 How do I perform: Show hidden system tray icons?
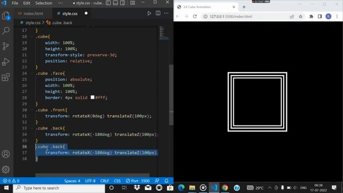click(x=270, y=188)
